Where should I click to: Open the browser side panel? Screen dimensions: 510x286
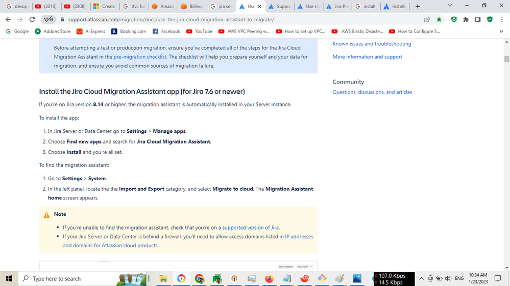(478, 19)
